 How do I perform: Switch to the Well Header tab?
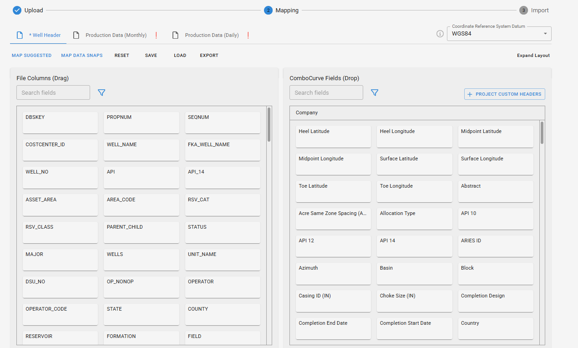[x=38, y=35]
